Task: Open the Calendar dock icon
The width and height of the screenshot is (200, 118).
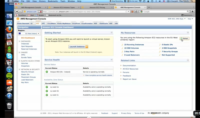Action: click(x=9, y=43)
